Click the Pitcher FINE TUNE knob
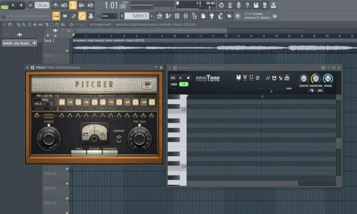This screenshot has height=214, width=357. click(139, 139)
